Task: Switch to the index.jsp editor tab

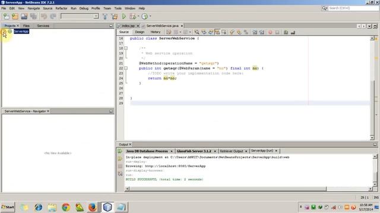Action: click(x=128, y=25)
